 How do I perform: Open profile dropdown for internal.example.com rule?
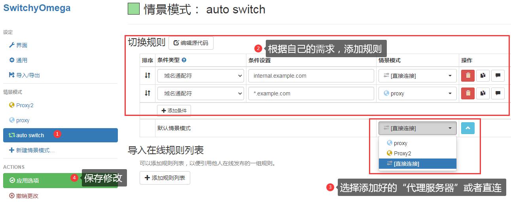pos(418,76)
